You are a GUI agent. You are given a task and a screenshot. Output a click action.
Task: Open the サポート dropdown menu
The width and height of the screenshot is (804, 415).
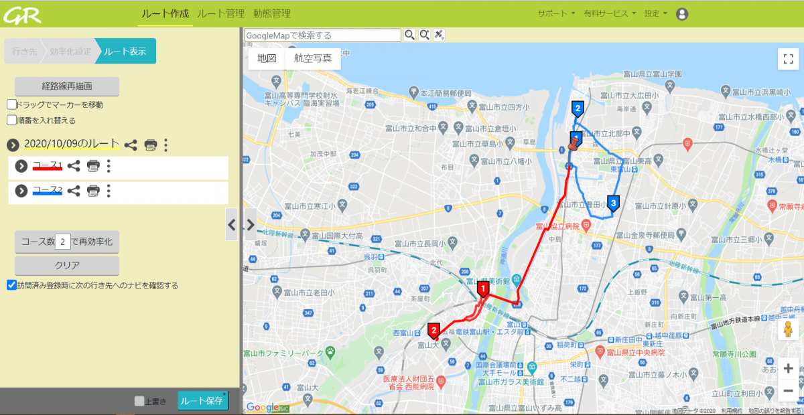click(x=556, y=13)
